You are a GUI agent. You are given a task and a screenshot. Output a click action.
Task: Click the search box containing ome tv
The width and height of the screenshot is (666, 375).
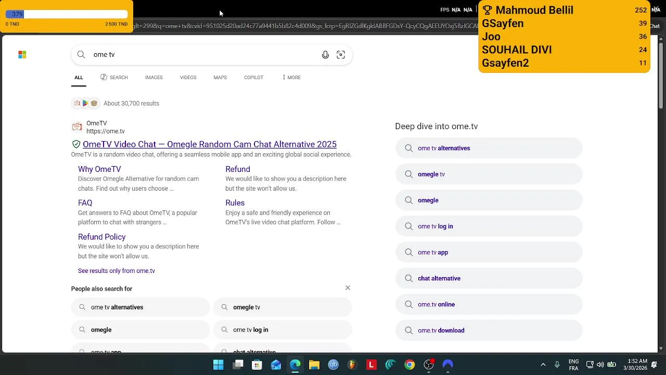click(x=212, y=55)
